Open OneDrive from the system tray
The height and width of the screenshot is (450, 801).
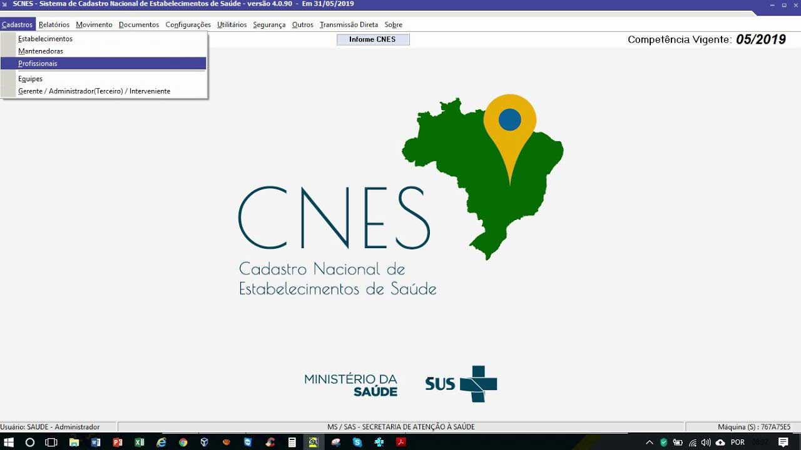click(720, 442)
